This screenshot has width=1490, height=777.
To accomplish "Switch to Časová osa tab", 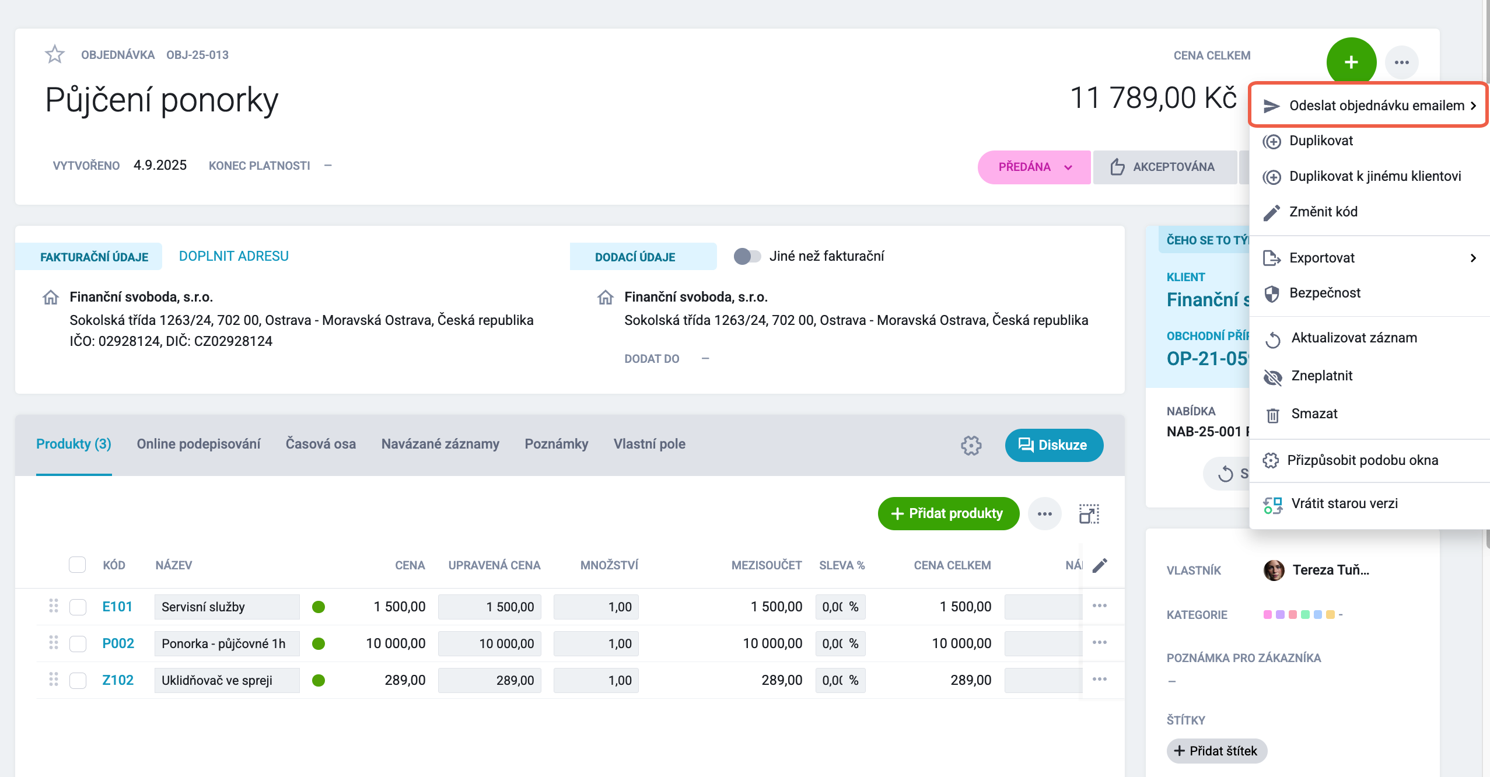I will (x=320, y=444).
